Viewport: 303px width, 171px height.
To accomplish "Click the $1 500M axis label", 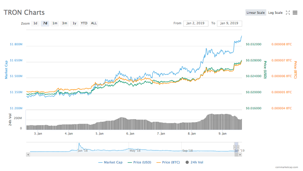I will tap(16, 76).
